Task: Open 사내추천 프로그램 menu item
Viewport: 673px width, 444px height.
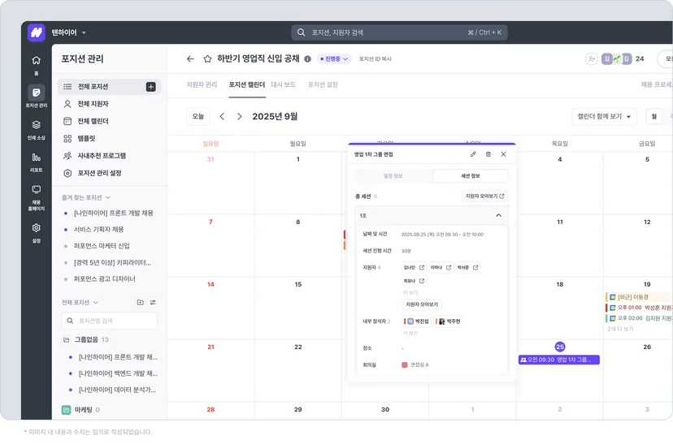Action: pyautogui.click(x=110, y=156)
